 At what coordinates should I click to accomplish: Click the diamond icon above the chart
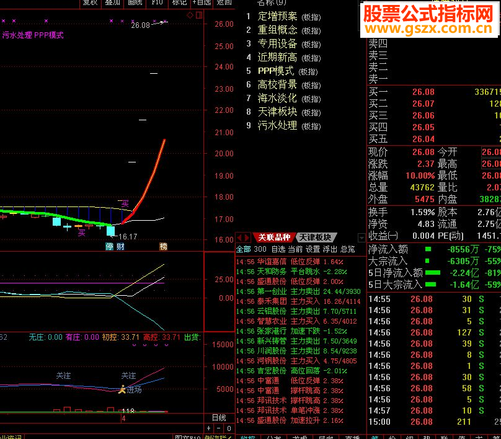(x=190, y=15)
